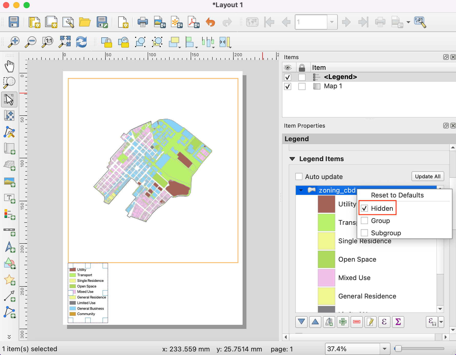Click the Export as PDF icon

click(193, 22)
